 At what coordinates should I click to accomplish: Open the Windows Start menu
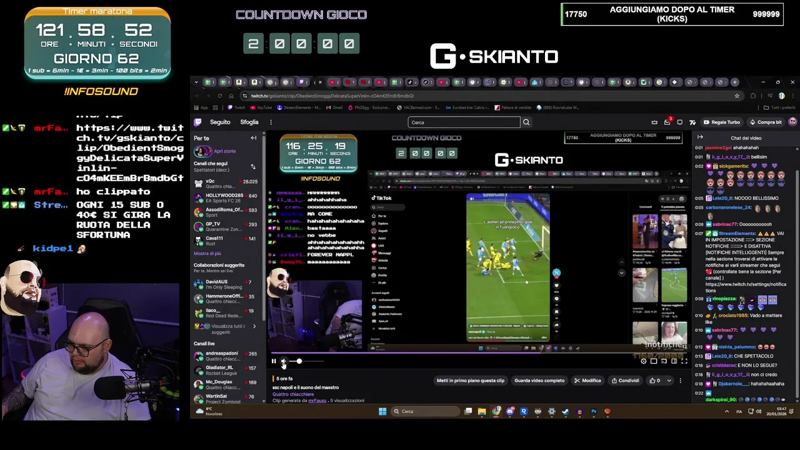(382, 411)
